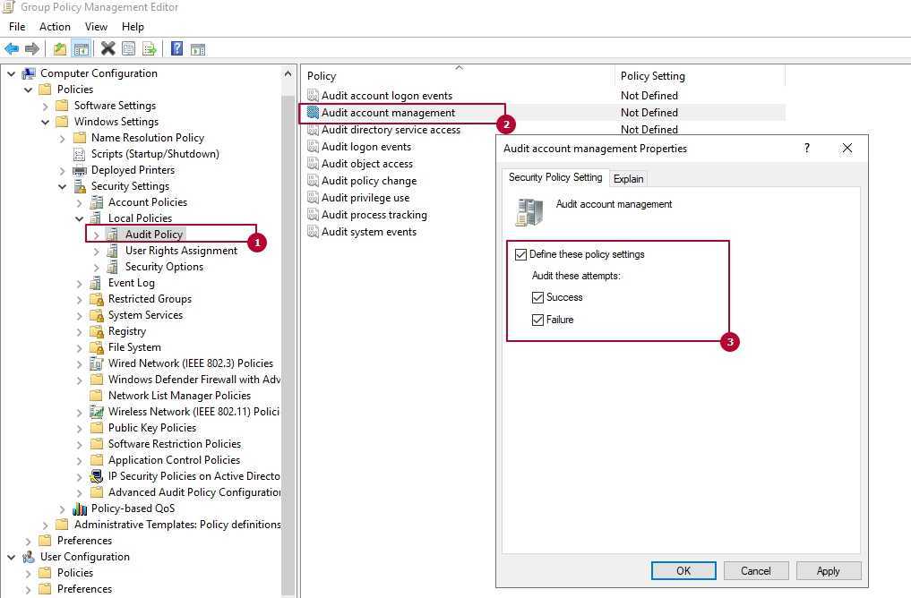Click the dialog help question mark button

coord(806,148)
